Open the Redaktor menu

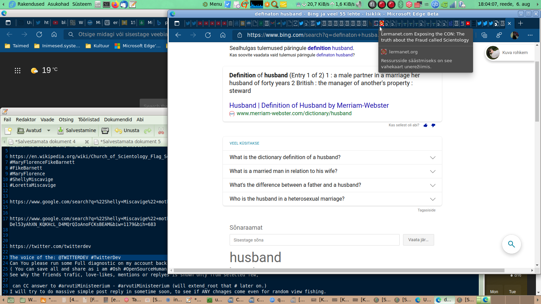[x=26, y=120]
